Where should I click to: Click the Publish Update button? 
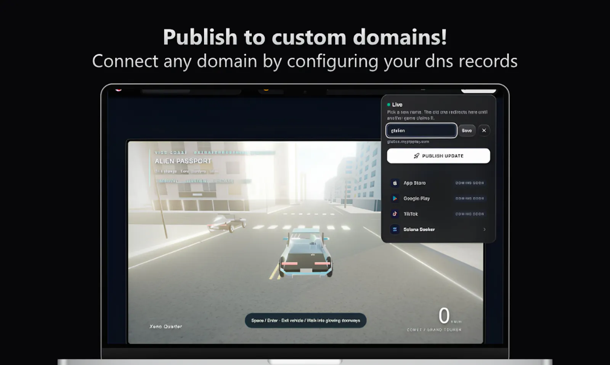click(x=438, y=156)
